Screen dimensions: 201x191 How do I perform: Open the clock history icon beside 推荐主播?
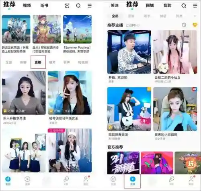pos(184,25)
